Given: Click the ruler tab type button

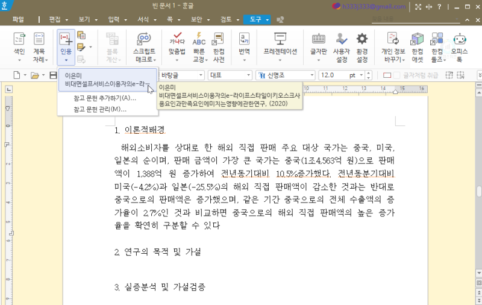Looking at the screenshot, I should (x=9, y=89).
